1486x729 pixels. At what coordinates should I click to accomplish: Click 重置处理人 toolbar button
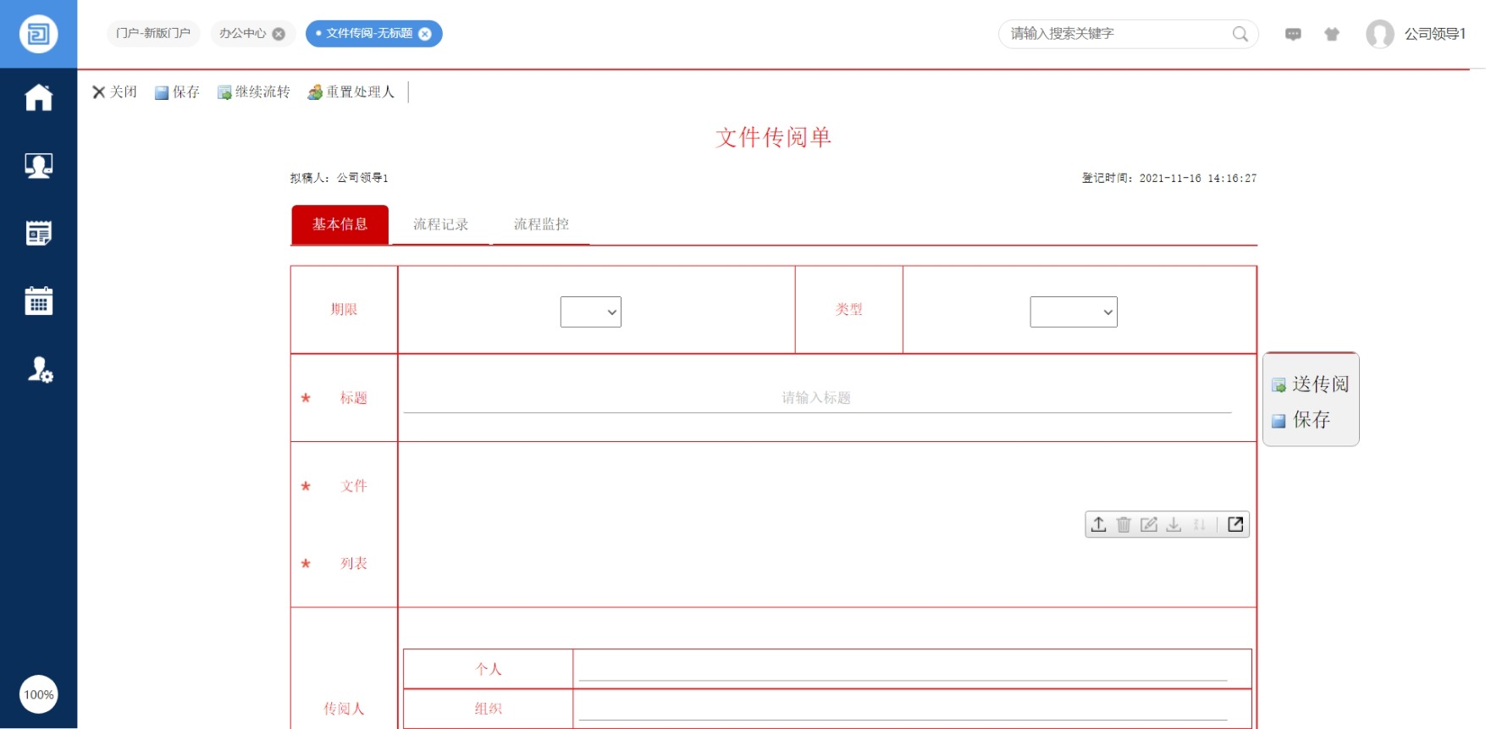point(351,91)
